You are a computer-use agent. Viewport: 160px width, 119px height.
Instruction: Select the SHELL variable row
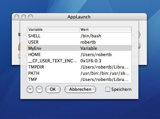click(x=79, y=36)
